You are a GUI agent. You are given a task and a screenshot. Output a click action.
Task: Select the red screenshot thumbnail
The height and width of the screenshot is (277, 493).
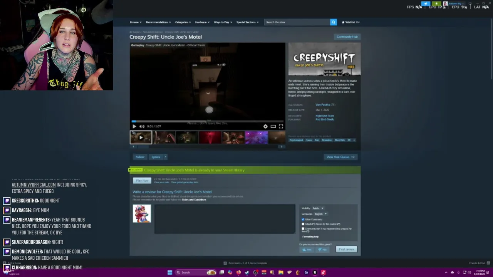[210, 137]
